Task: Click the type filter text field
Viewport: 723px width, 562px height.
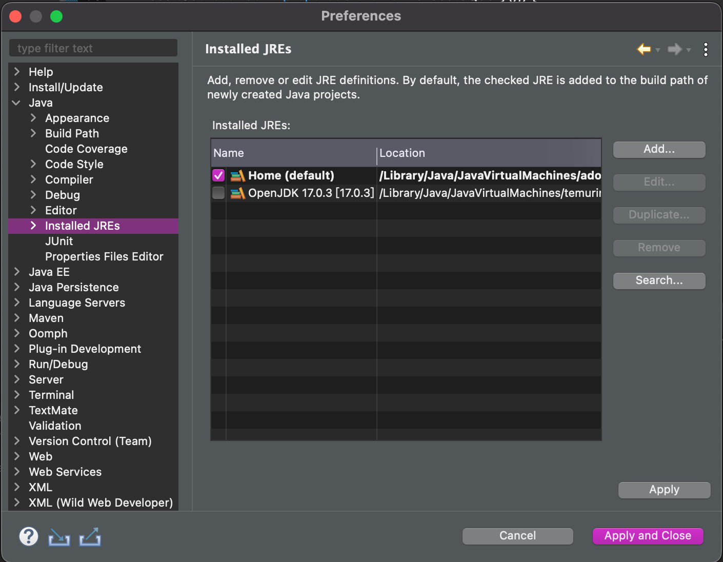Action: (x=93, y=48)
